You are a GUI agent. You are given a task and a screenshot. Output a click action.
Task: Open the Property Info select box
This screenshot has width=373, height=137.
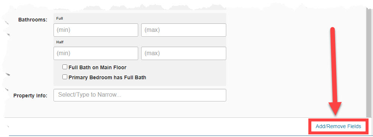140,95
